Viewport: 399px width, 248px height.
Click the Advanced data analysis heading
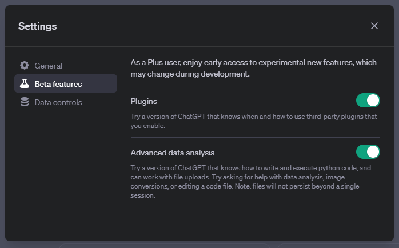pos(173,153)
